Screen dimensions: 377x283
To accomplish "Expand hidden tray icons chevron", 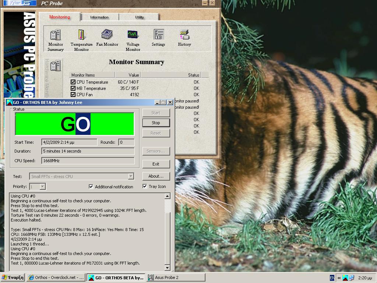I will 339,278.
